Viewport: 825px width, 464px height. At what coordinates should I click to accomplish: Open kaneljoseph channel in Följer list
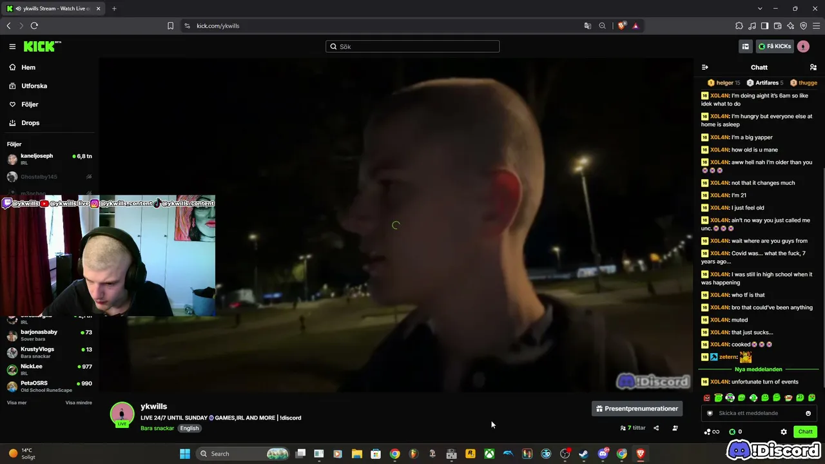click(x=50, y=159)
